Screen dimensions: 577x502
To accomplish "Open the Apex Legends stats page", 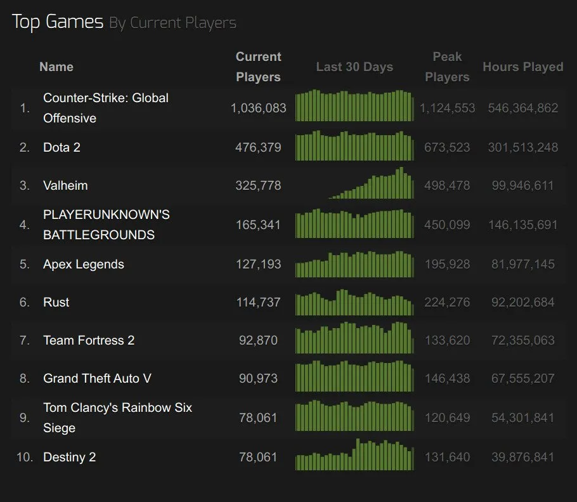I will click(83, 264).
